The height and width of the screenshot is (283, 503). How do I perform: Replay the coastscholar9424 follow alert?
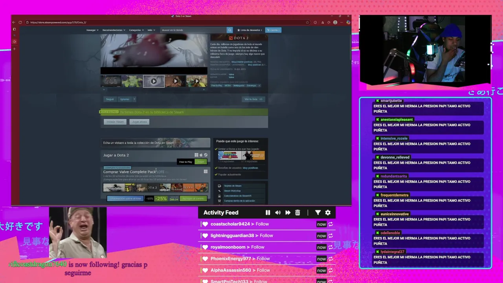point(330,224)
